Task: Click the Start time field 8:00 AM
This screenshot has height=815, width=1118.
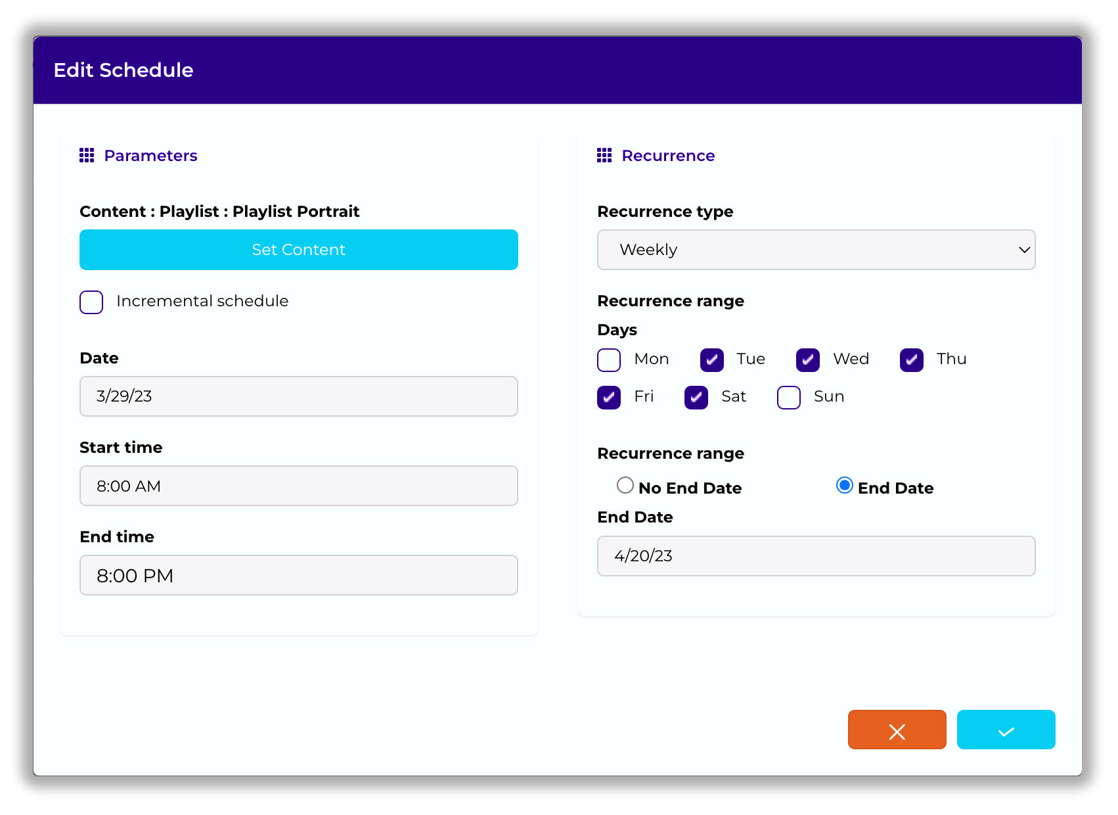Action: (299, 486)
